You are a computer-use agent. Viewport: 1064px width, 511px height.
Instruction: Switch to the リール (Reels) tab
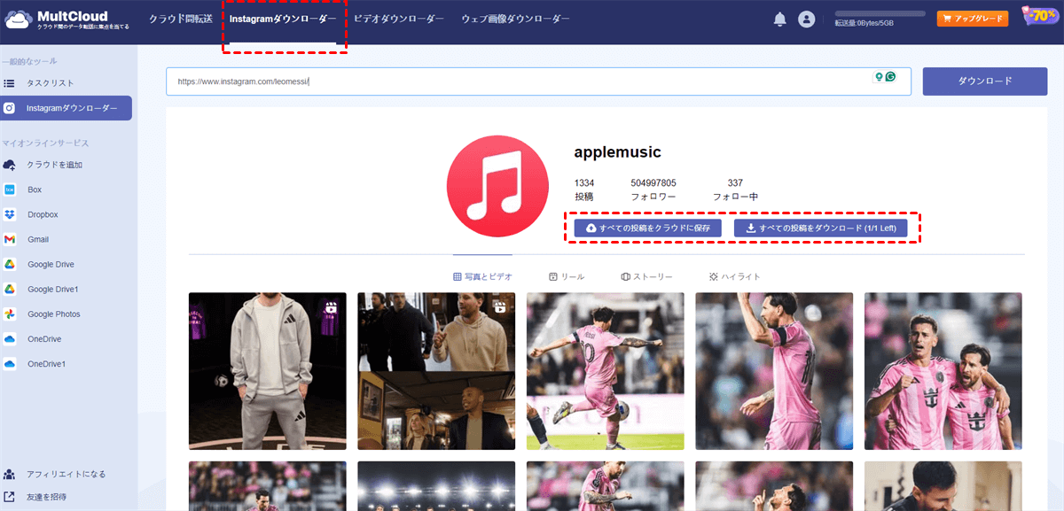point(566,275)
